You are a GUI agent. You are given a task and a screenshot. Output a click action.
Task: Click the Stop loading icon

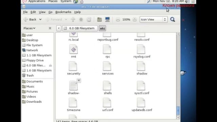coord(81,20)
